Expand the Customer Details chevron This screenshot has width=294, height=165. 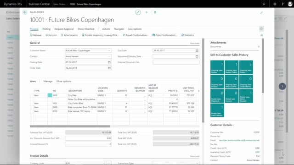tap(233, 125)
